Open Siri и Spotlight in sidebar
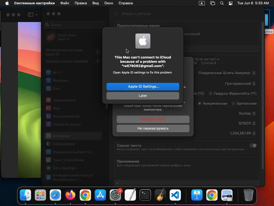274x206 pixels. [x=73, y=168]
